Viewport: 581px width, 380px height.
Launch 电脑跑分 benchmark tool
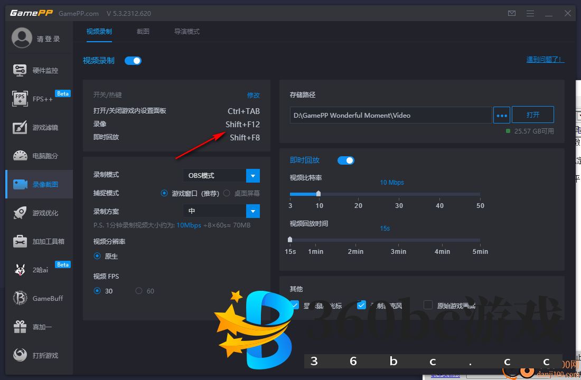click(39, 156)
